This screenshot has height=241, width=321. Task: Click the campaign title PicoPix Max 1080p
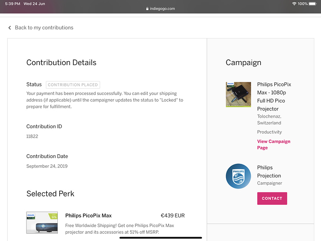coord(274,96)
